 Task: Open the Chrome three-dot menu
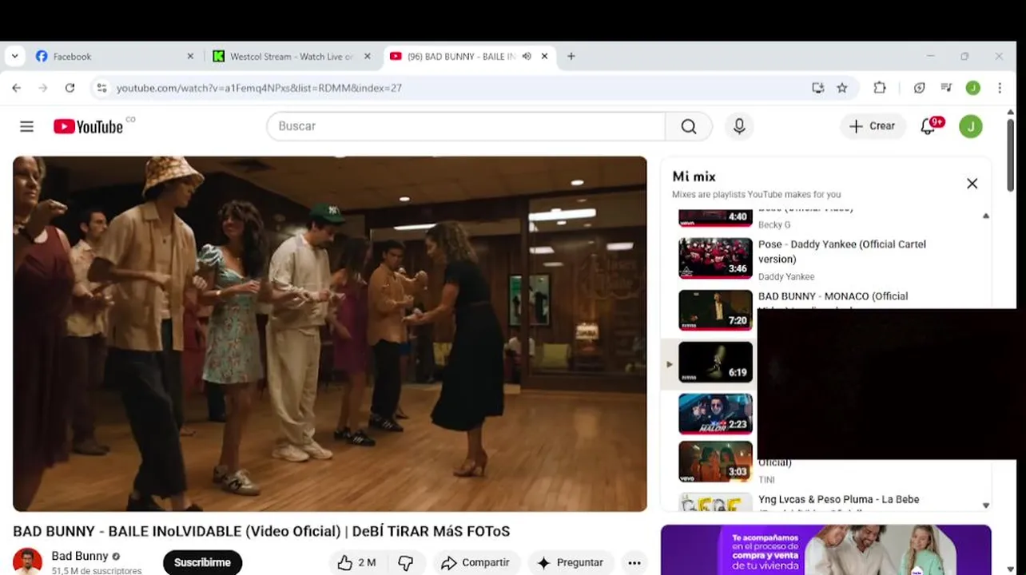[1000, 88]
